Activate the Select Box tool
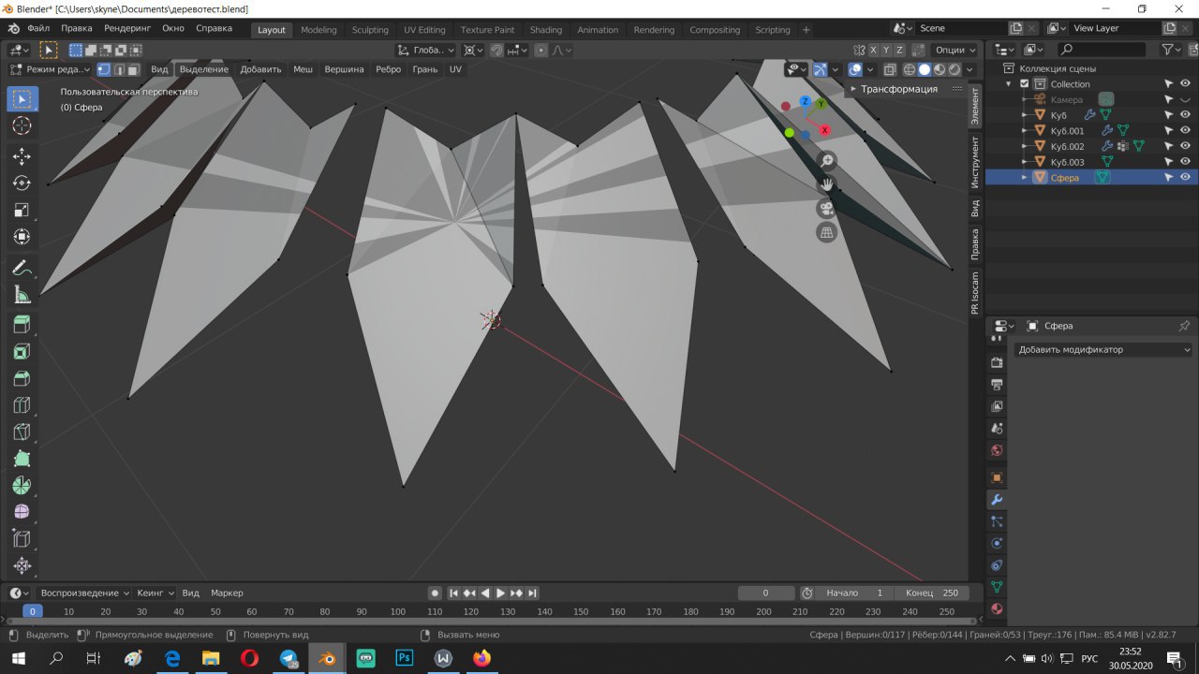This screenshot has width=1199, height=674. point(22,99)
